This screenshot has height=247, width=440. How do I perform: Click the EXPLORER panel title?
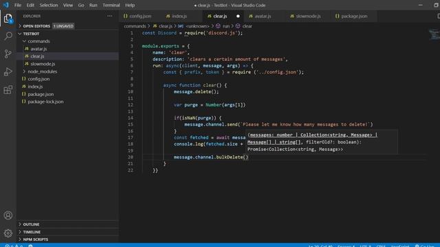click(32, 16)
